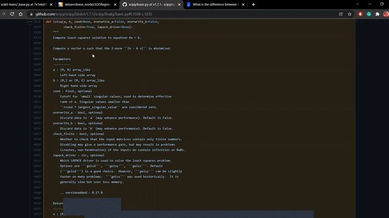Reload the current page
The image size is (389, 218).
point(12,14)
